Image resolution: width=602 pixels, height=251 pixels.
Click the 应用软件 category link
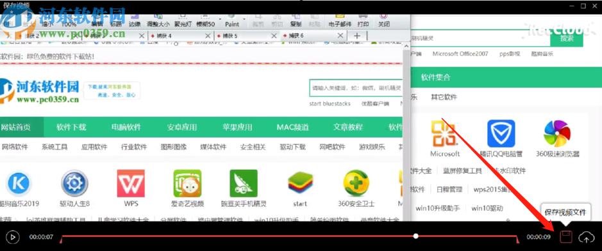coord(94,147)
